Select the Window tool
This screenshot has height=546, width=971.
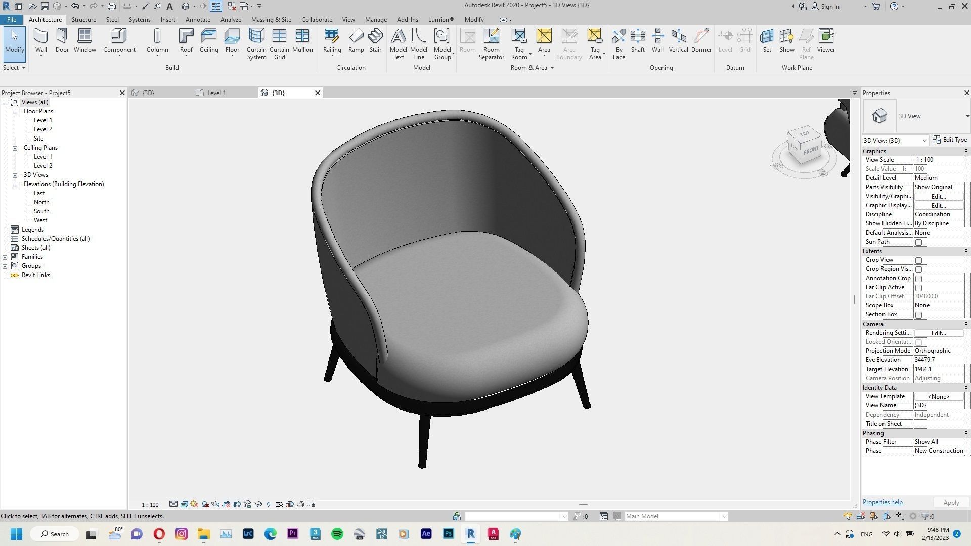[x=84, y=40]
